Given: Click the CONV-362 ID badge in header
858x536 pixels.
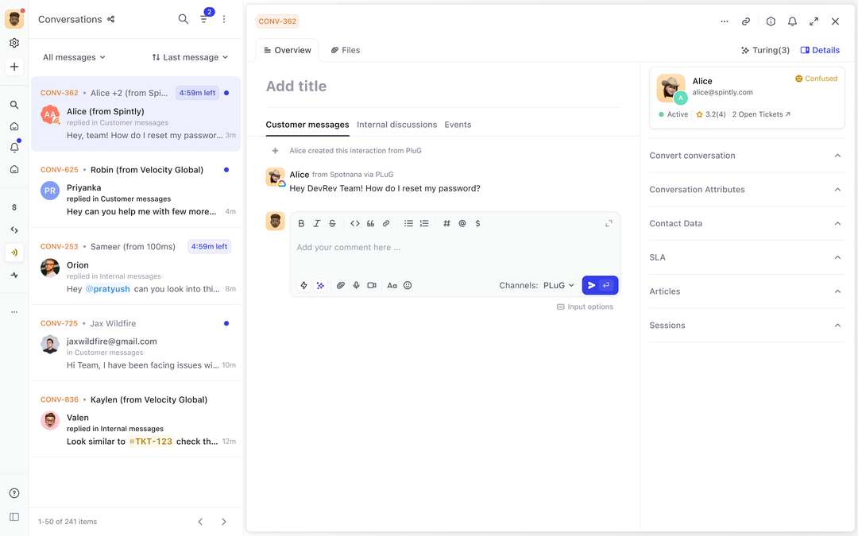Looking at the screenshot, I should [277, 21].
